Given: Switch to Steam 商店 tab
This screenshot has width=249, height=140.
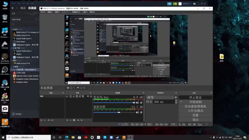Looking at the screenshot, I should tap(23, 8).
